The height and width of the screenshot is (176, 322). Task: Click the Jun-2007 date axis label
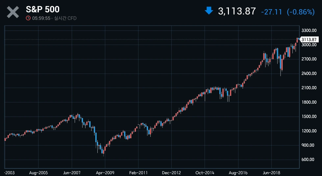72,173
